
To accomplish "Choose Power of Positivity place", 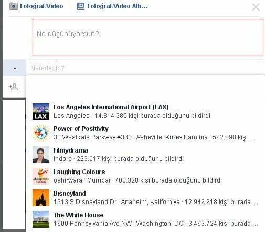I will 81,129.
